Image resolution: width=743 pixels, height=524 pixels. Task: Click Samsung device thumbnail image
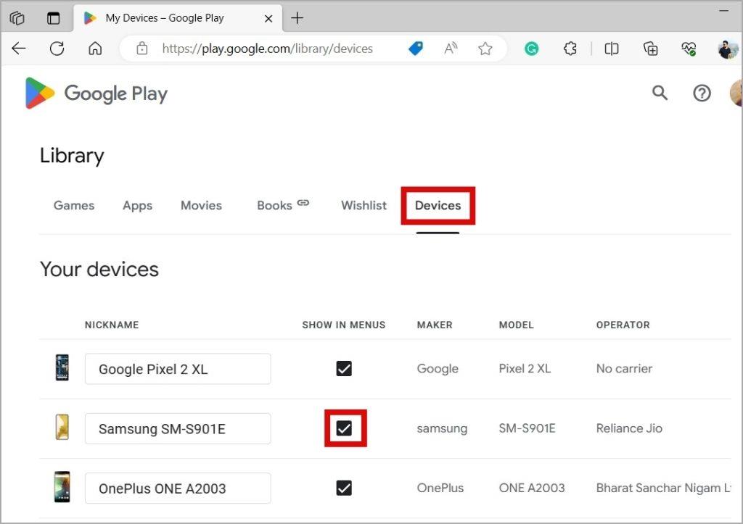62,427
